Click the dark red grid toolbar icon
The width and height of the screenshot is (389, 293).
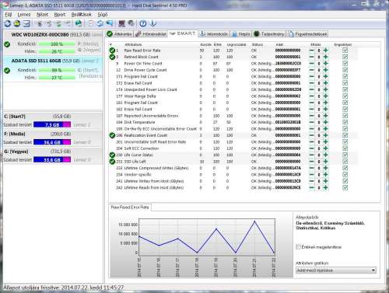point(121,23)
